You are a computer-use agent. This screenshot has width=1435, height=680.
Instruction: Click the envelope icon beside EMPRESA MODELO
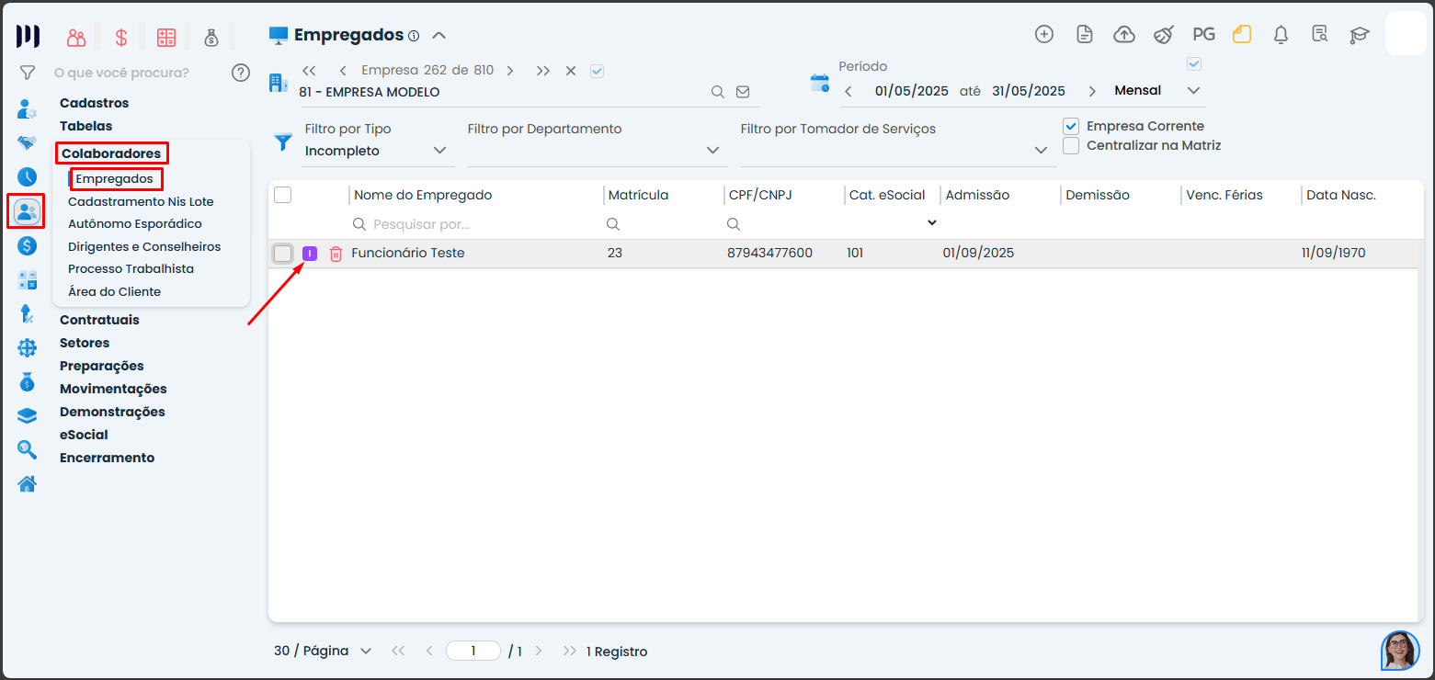pos(743,92)
